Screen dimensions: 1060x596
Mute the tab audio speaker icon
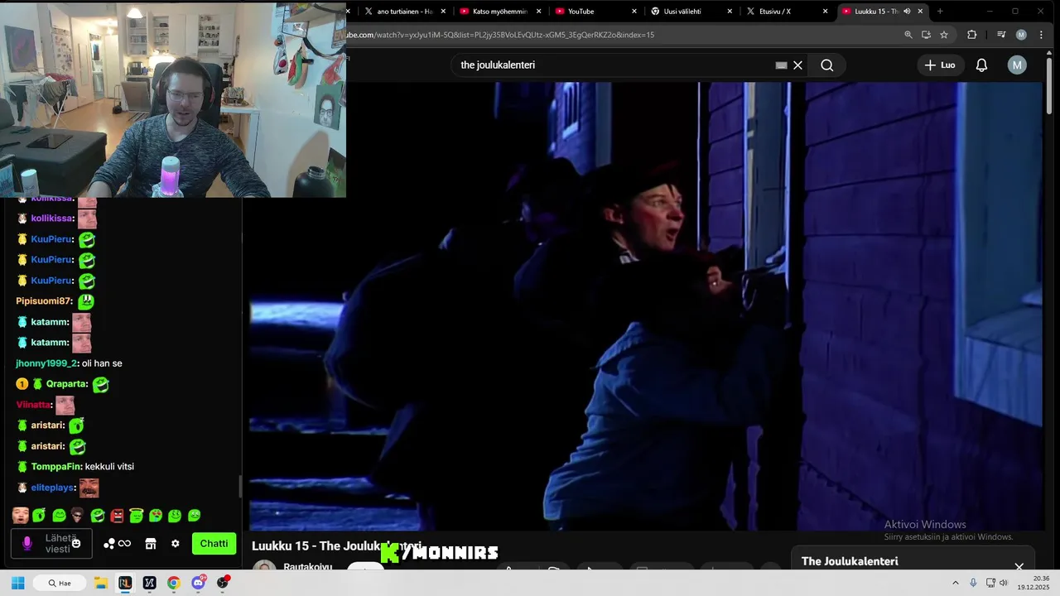pos(907,12)
